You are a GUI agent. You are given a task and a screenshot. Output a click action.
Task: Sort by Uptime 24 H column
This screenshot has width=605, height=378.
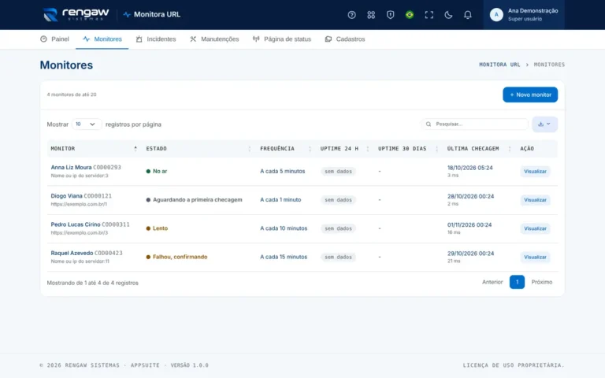pos(343,149)
